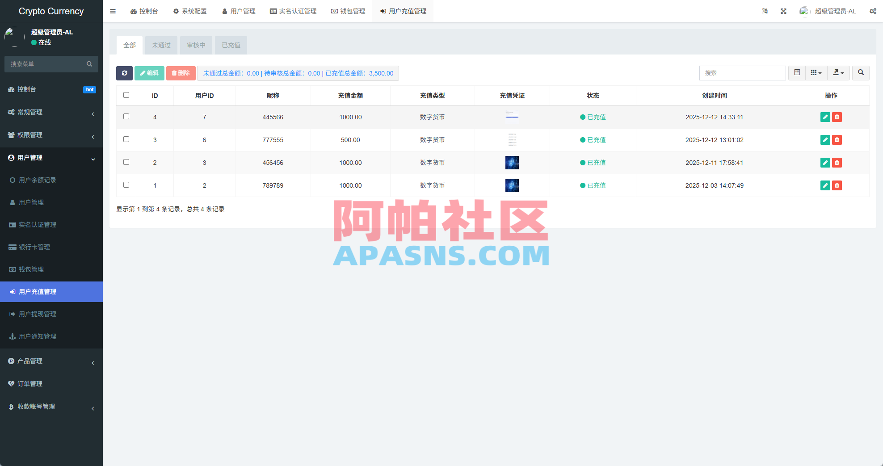Collapse 用户管理 sidebar menu
Image resolution: width=883 pixels, height=466 pixels.
[51, 158]
